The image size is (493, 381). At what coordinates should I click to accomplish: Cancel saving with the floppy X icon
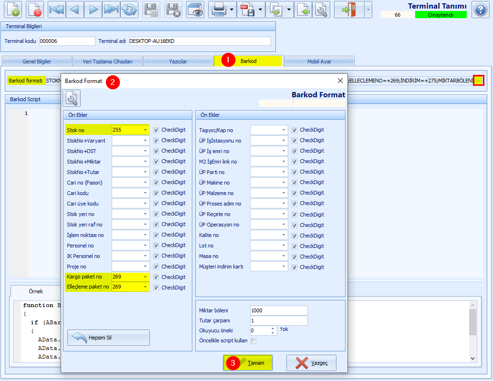[173, 10]
